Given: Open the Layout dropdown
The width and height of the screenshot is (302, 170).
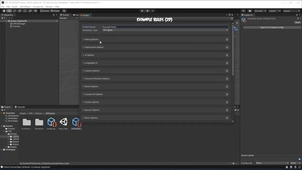Looking at the screenshot, I should (292, 11).
